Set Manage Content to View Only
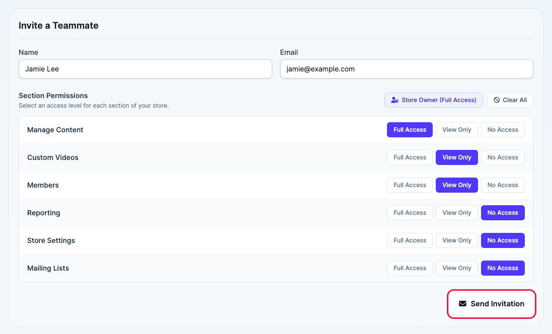This screenshot has width=552, height=334. point(456,130)
